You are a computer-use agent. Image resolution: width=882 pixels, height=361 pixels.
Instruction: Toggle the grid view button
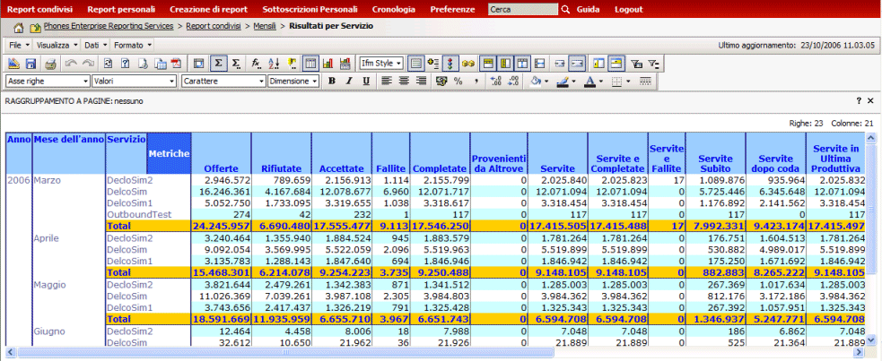click(310, 64)
